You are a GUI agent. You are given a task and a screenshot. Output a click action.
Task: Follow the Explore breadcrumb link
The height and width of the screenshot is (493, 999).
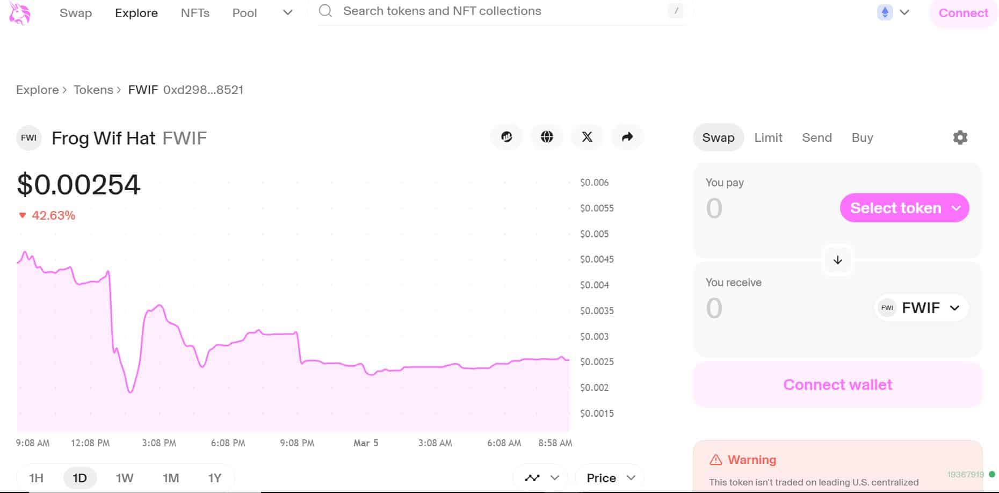coord(37,90)
